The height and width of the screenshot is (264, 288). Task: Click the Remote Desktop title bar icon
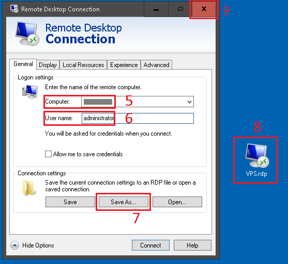[x=14, y=9]
